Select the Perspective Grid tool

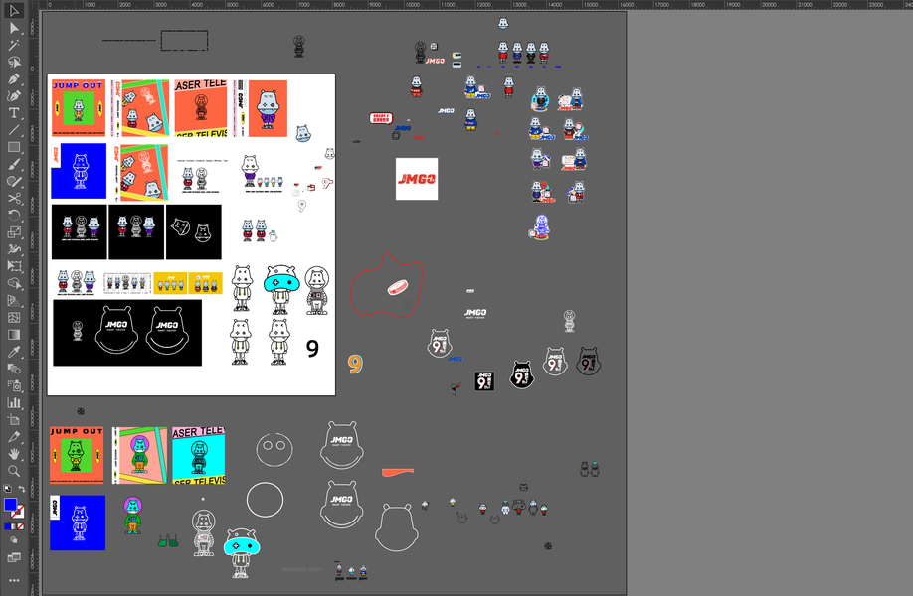(x=13, y=300)
